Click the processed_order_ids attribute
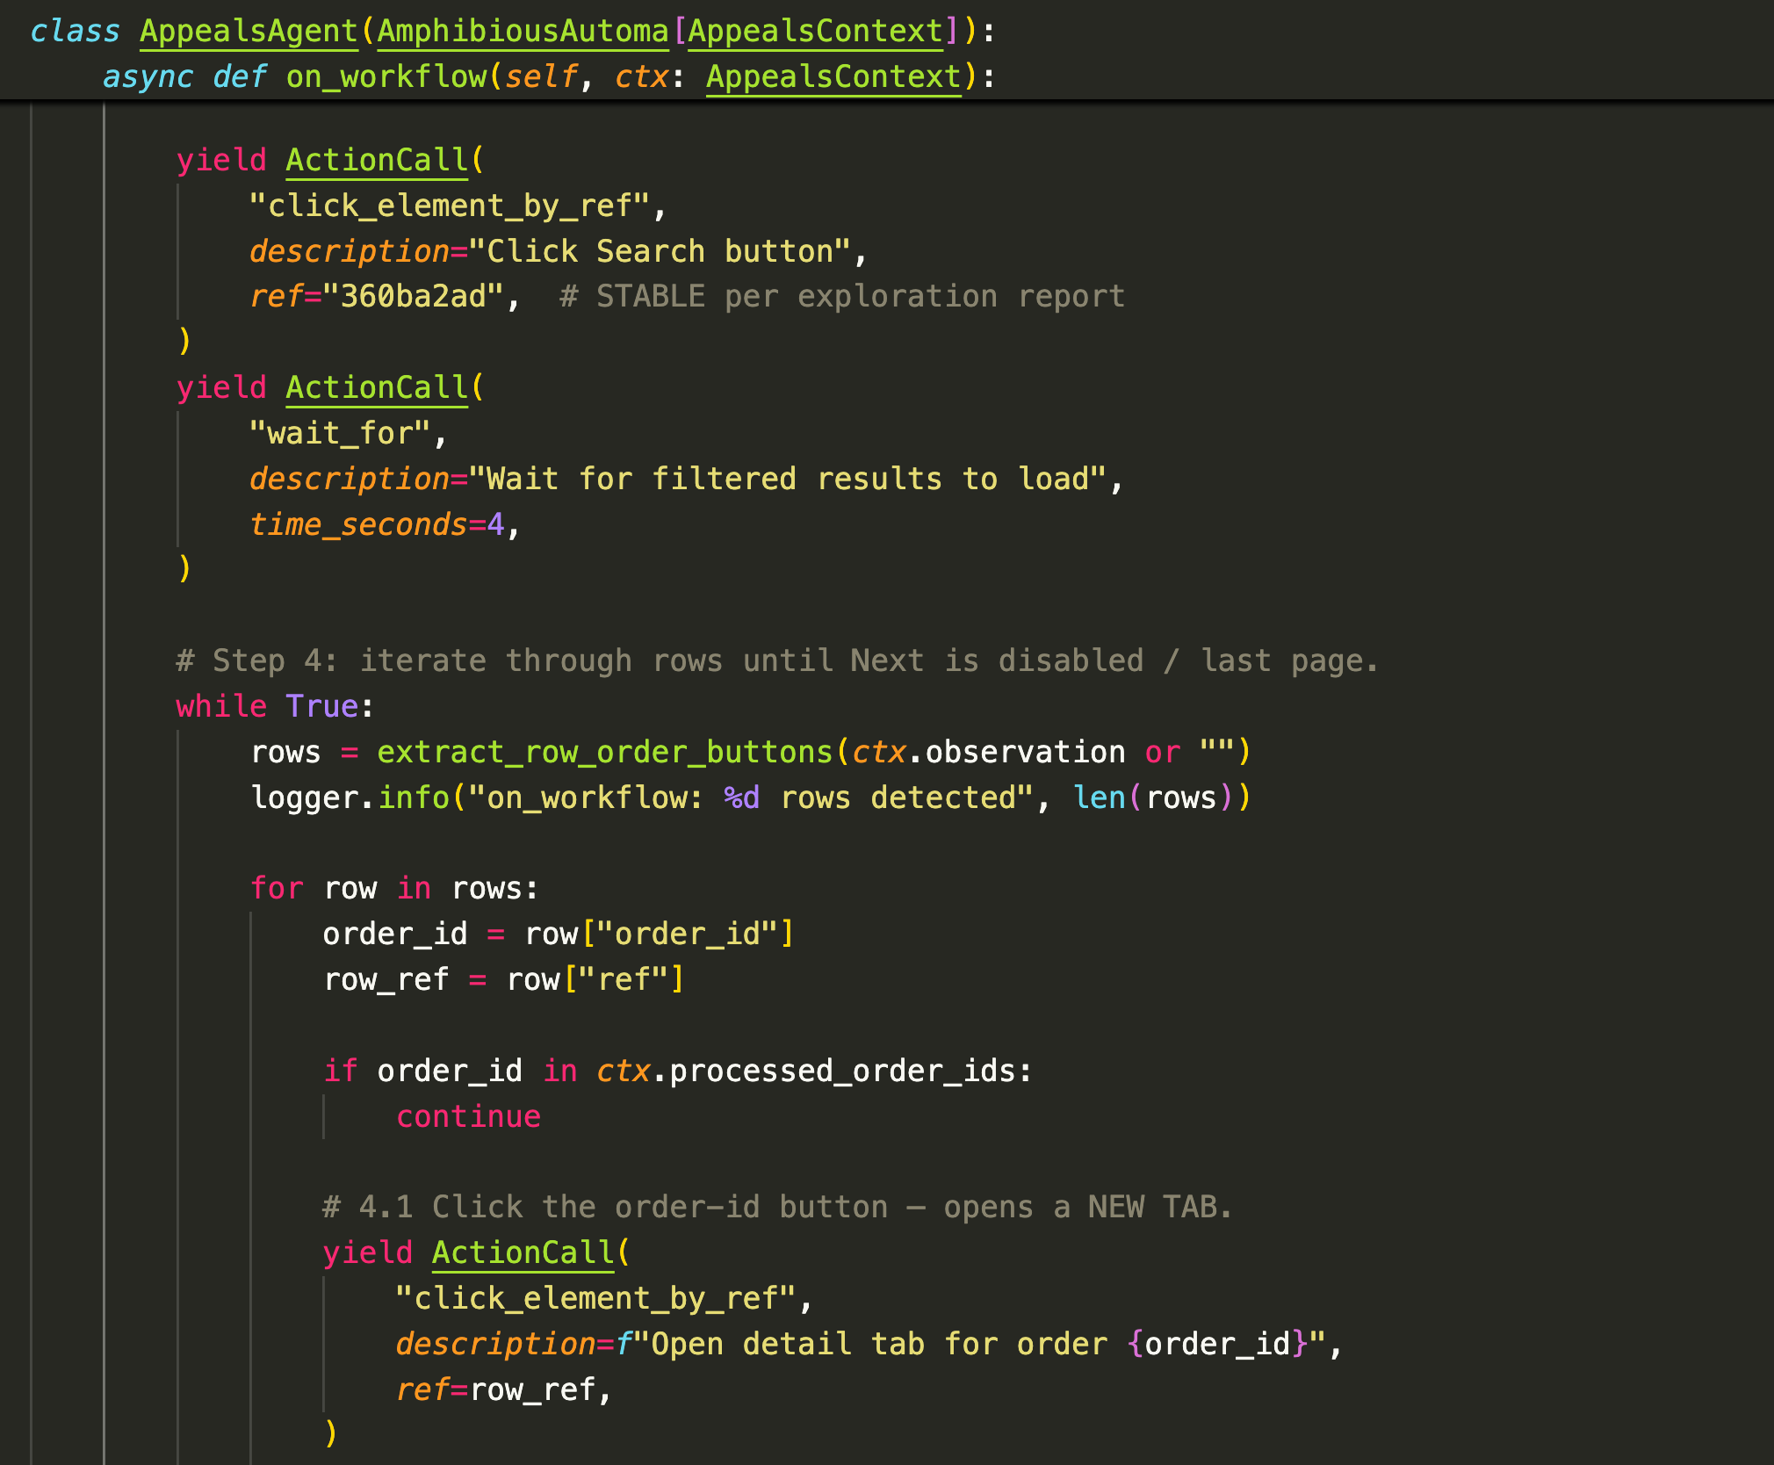1774x1465 pixels. 841,1071
